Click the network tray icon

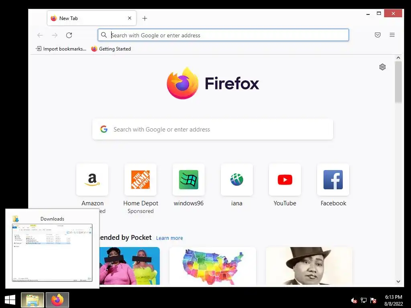pos(364,300)
